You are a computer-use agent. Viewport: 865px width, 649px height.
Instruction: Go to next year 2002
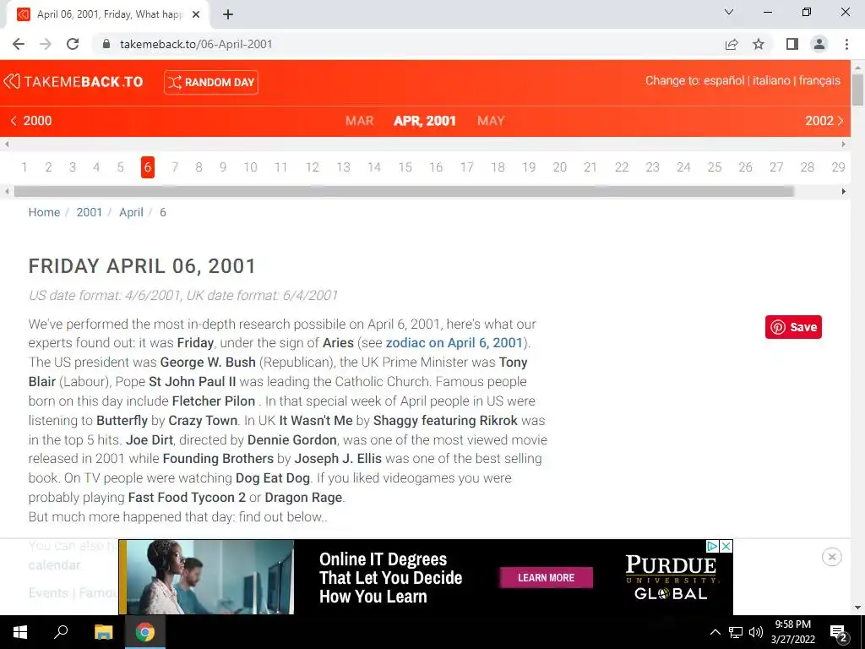[824, 121]
